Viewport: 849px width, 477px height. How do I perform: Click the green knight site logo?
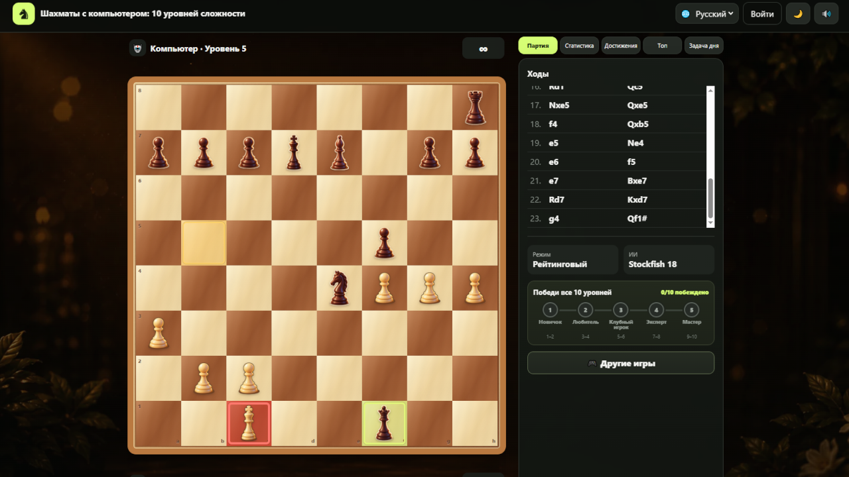[x=23, y=13]
